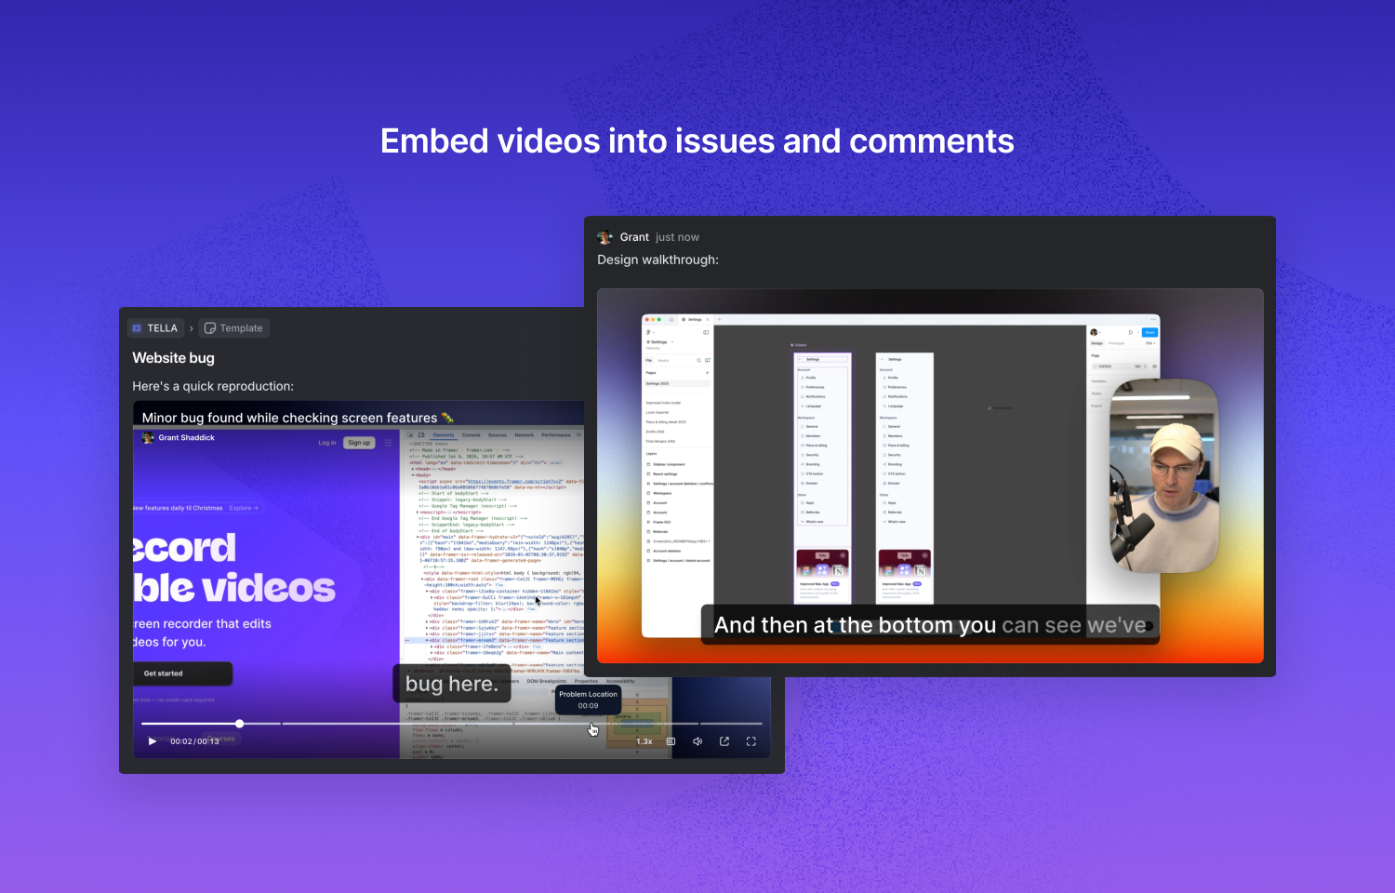
Task: Click Sign up button in video page
Action: click(359, 443)
